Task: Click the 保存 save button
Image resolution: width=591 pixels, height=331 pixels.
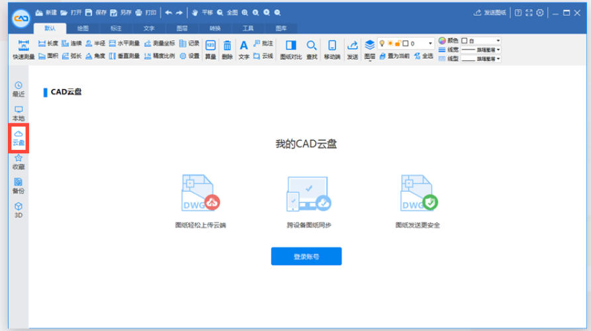Action: pos(96,13)
